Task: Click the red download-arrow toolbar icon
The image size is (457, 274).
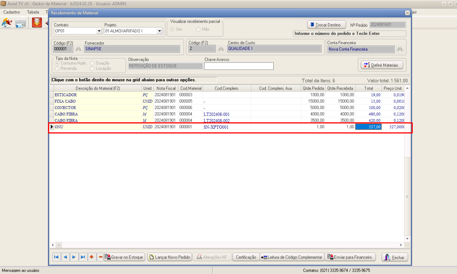Action: coord(37,23)
